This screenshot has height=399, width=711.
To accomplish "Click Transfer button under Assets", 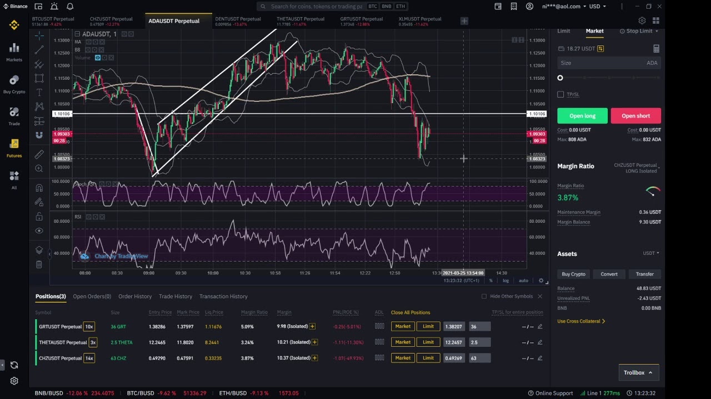I will coord(645,274).
